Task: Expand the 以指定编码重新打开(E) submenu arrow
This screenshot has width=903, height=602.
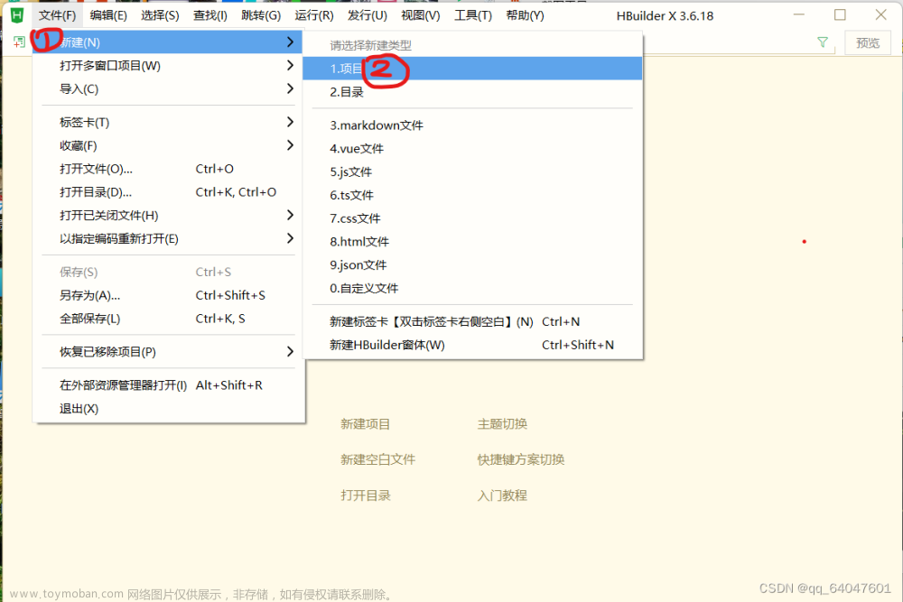Action: [290, 238]
